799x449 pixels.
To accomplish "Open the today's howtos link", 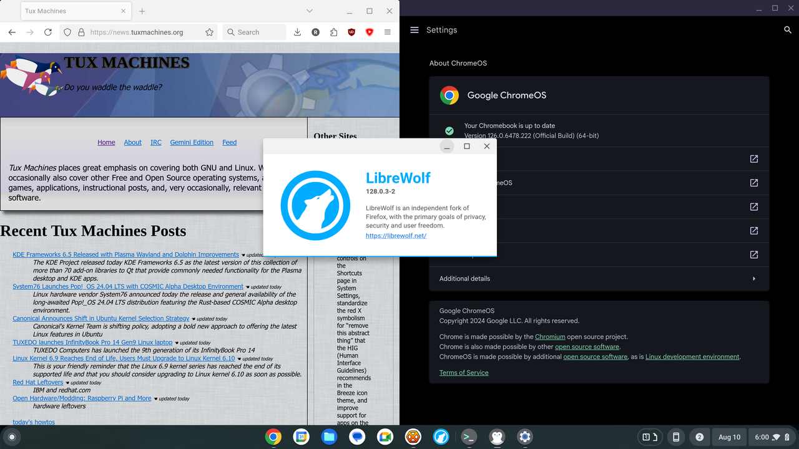I will [34, 422].
